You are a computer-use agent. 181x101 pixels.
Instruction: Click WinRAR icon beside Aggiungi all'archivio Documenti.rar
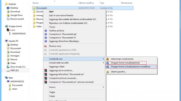(x=46, y=74)
